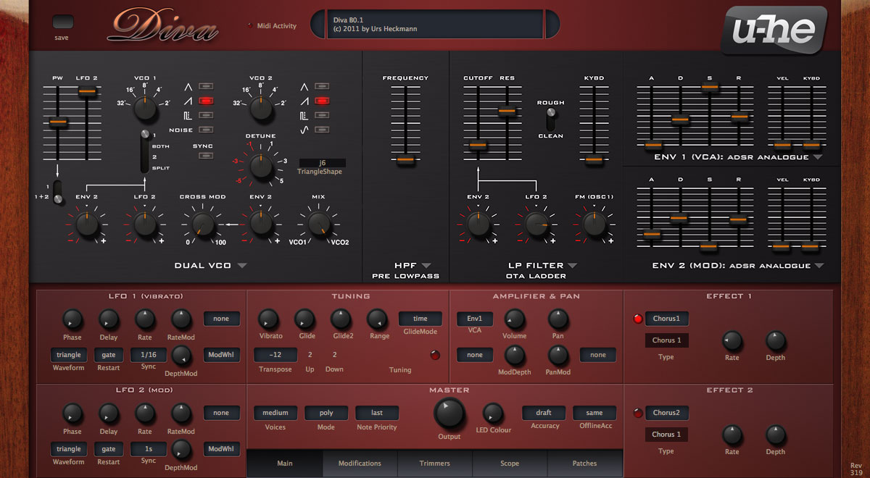Click the LED Colour knob
Image resolution: width=870 pixels, height=478 pixels.
click(x=493, y=414)
